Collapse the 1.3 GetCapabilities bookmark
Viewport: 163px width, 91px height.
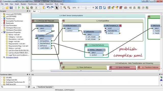63,21
